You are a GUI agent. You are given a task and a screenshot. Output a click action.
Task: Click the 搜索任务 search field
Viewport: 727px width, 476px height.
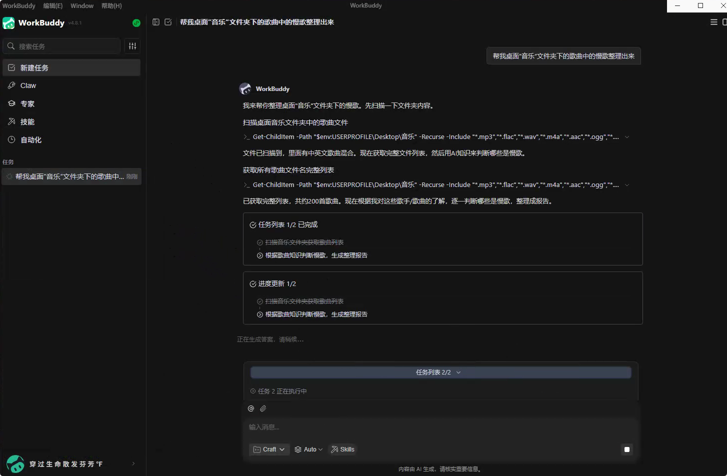click(x=61, y=46)
